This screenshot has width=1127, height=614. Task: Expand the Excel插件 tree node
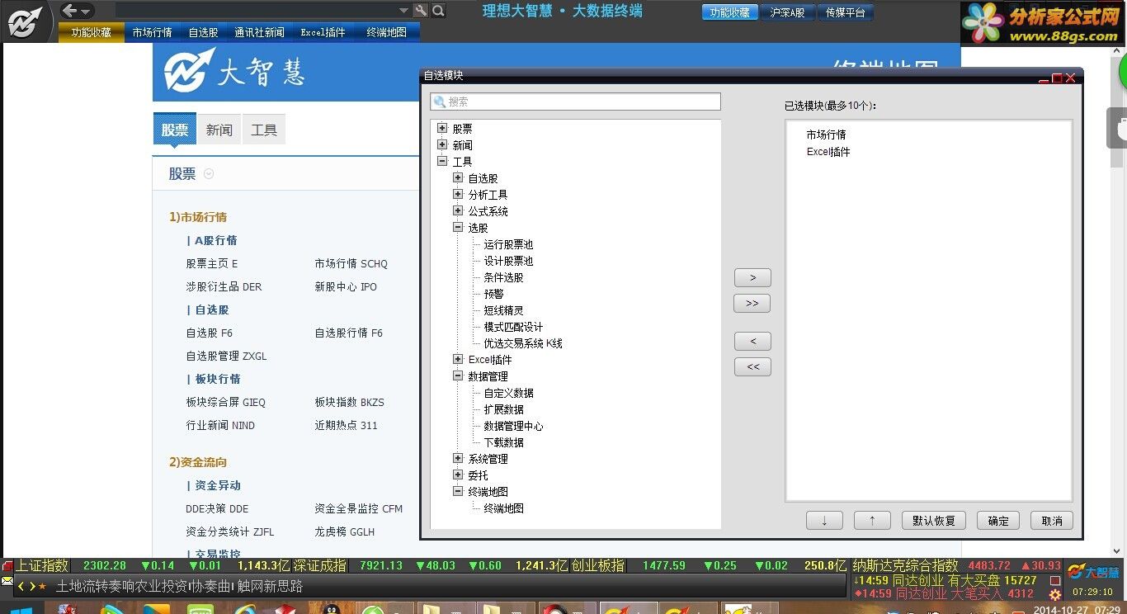pos(458,360)
